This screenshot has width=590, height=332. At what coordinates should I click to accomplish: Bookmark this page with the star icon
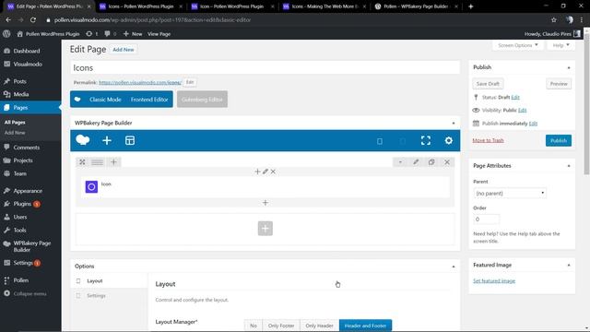point(553,20)
